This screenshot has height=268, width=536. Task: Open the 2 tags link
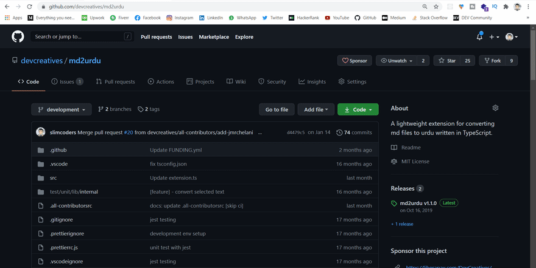[x=149, y=109]
